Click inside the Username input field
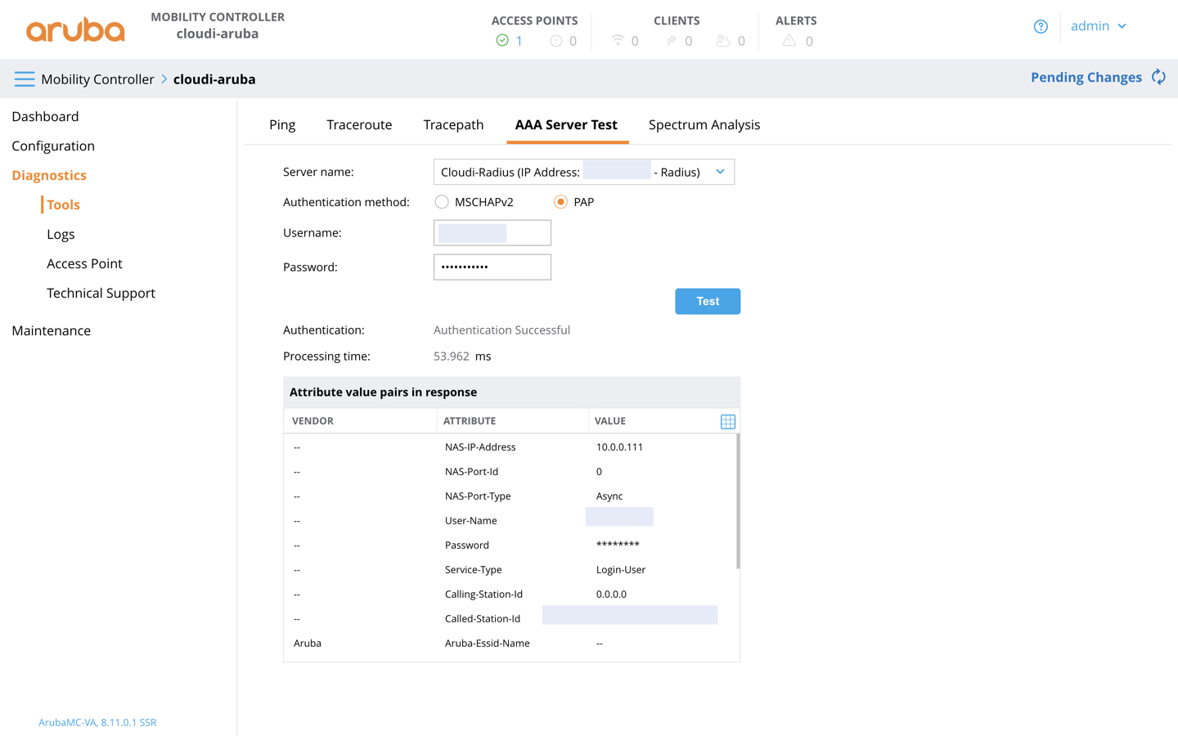This screenshot has width=1178, height=736. [x=492, y=232]
